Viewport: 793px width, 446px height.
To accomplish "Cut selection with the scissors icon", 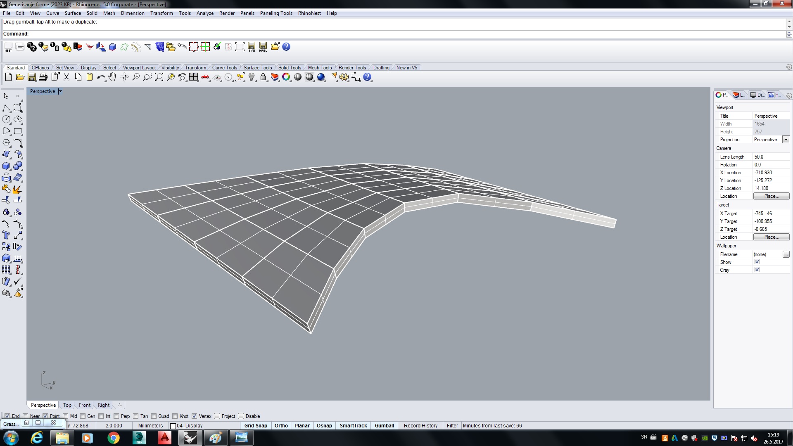I will [66, 77].
